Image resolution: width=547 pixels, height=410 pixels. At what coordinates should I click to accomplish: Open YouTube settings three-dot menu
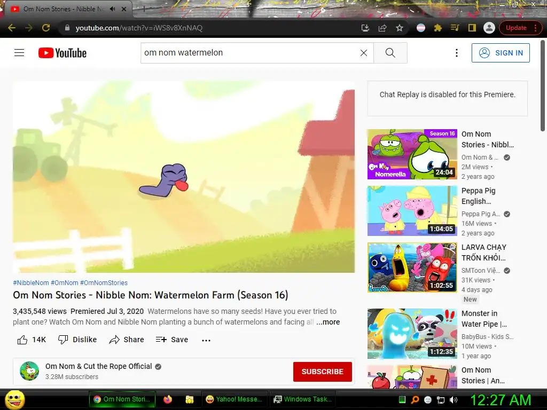(x=456, y=53)
